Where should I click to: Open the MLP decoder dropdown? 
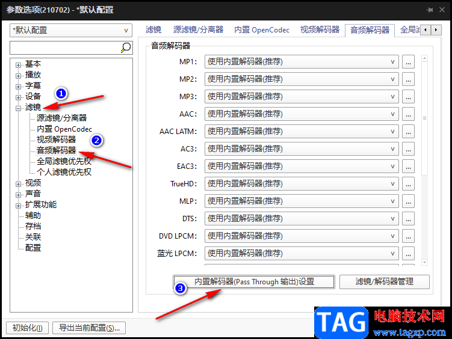pyautogui.click(x=302, y=201)
